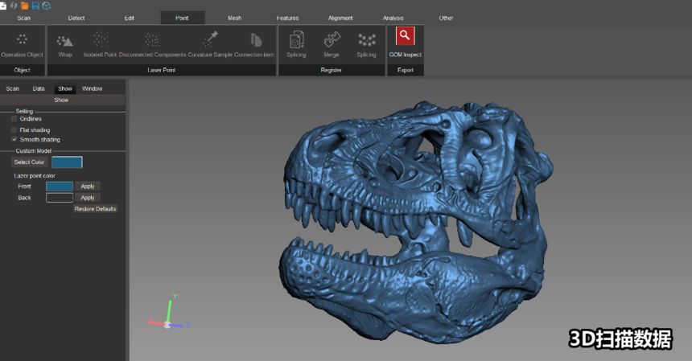This screenshot has width=692, height=361.
Task: Click the Back laser point color swatch
Action: pyautogui.click(x=60, y=198)
